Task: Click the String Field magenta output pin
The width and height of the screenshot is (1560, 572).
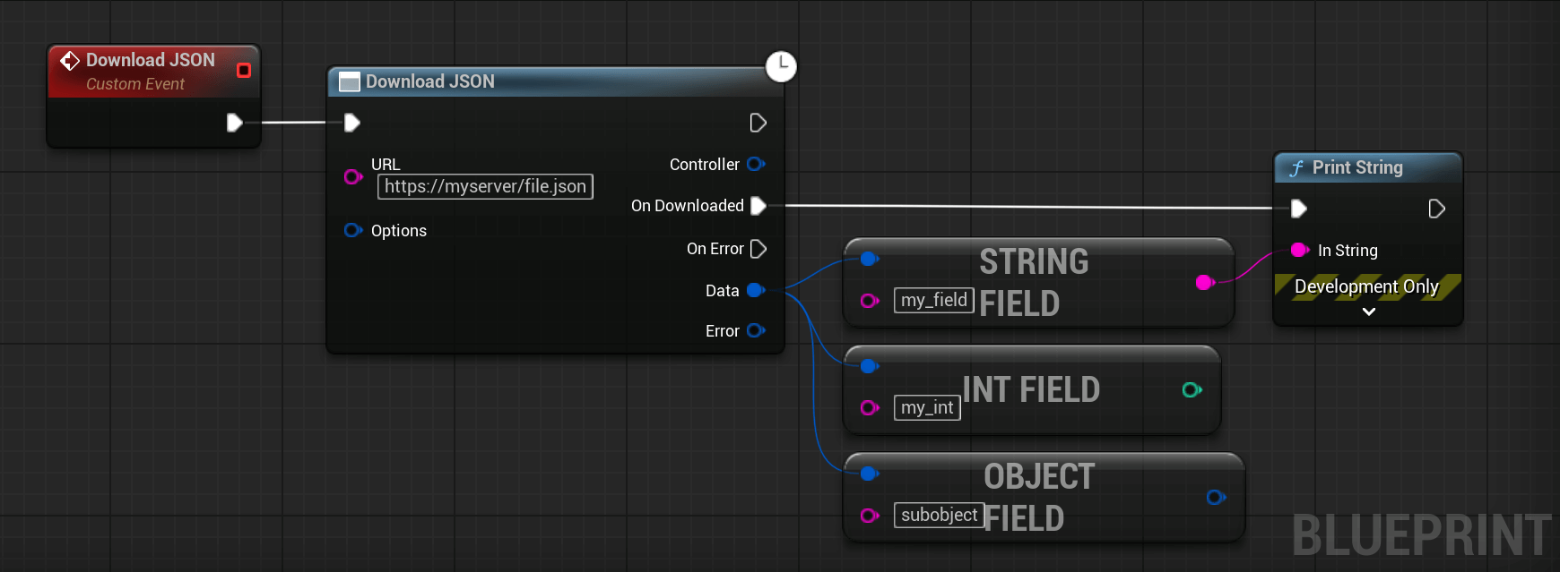Action: (x=1205, y=283)
